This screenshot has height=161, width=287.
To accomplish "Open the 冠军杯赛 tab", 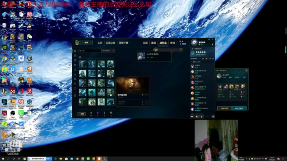I will pos(124,43).
